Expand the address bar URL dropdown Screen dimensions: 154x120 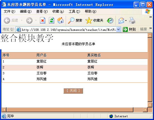[x=119, y=29]
